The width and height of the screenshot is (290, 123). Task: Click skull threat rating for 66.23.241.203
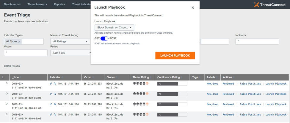pyautogui.click(x=141, y=84)
